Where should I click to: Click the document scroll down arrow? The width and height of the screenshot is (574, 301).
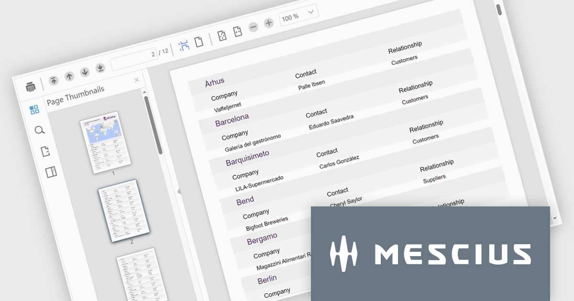555,218
